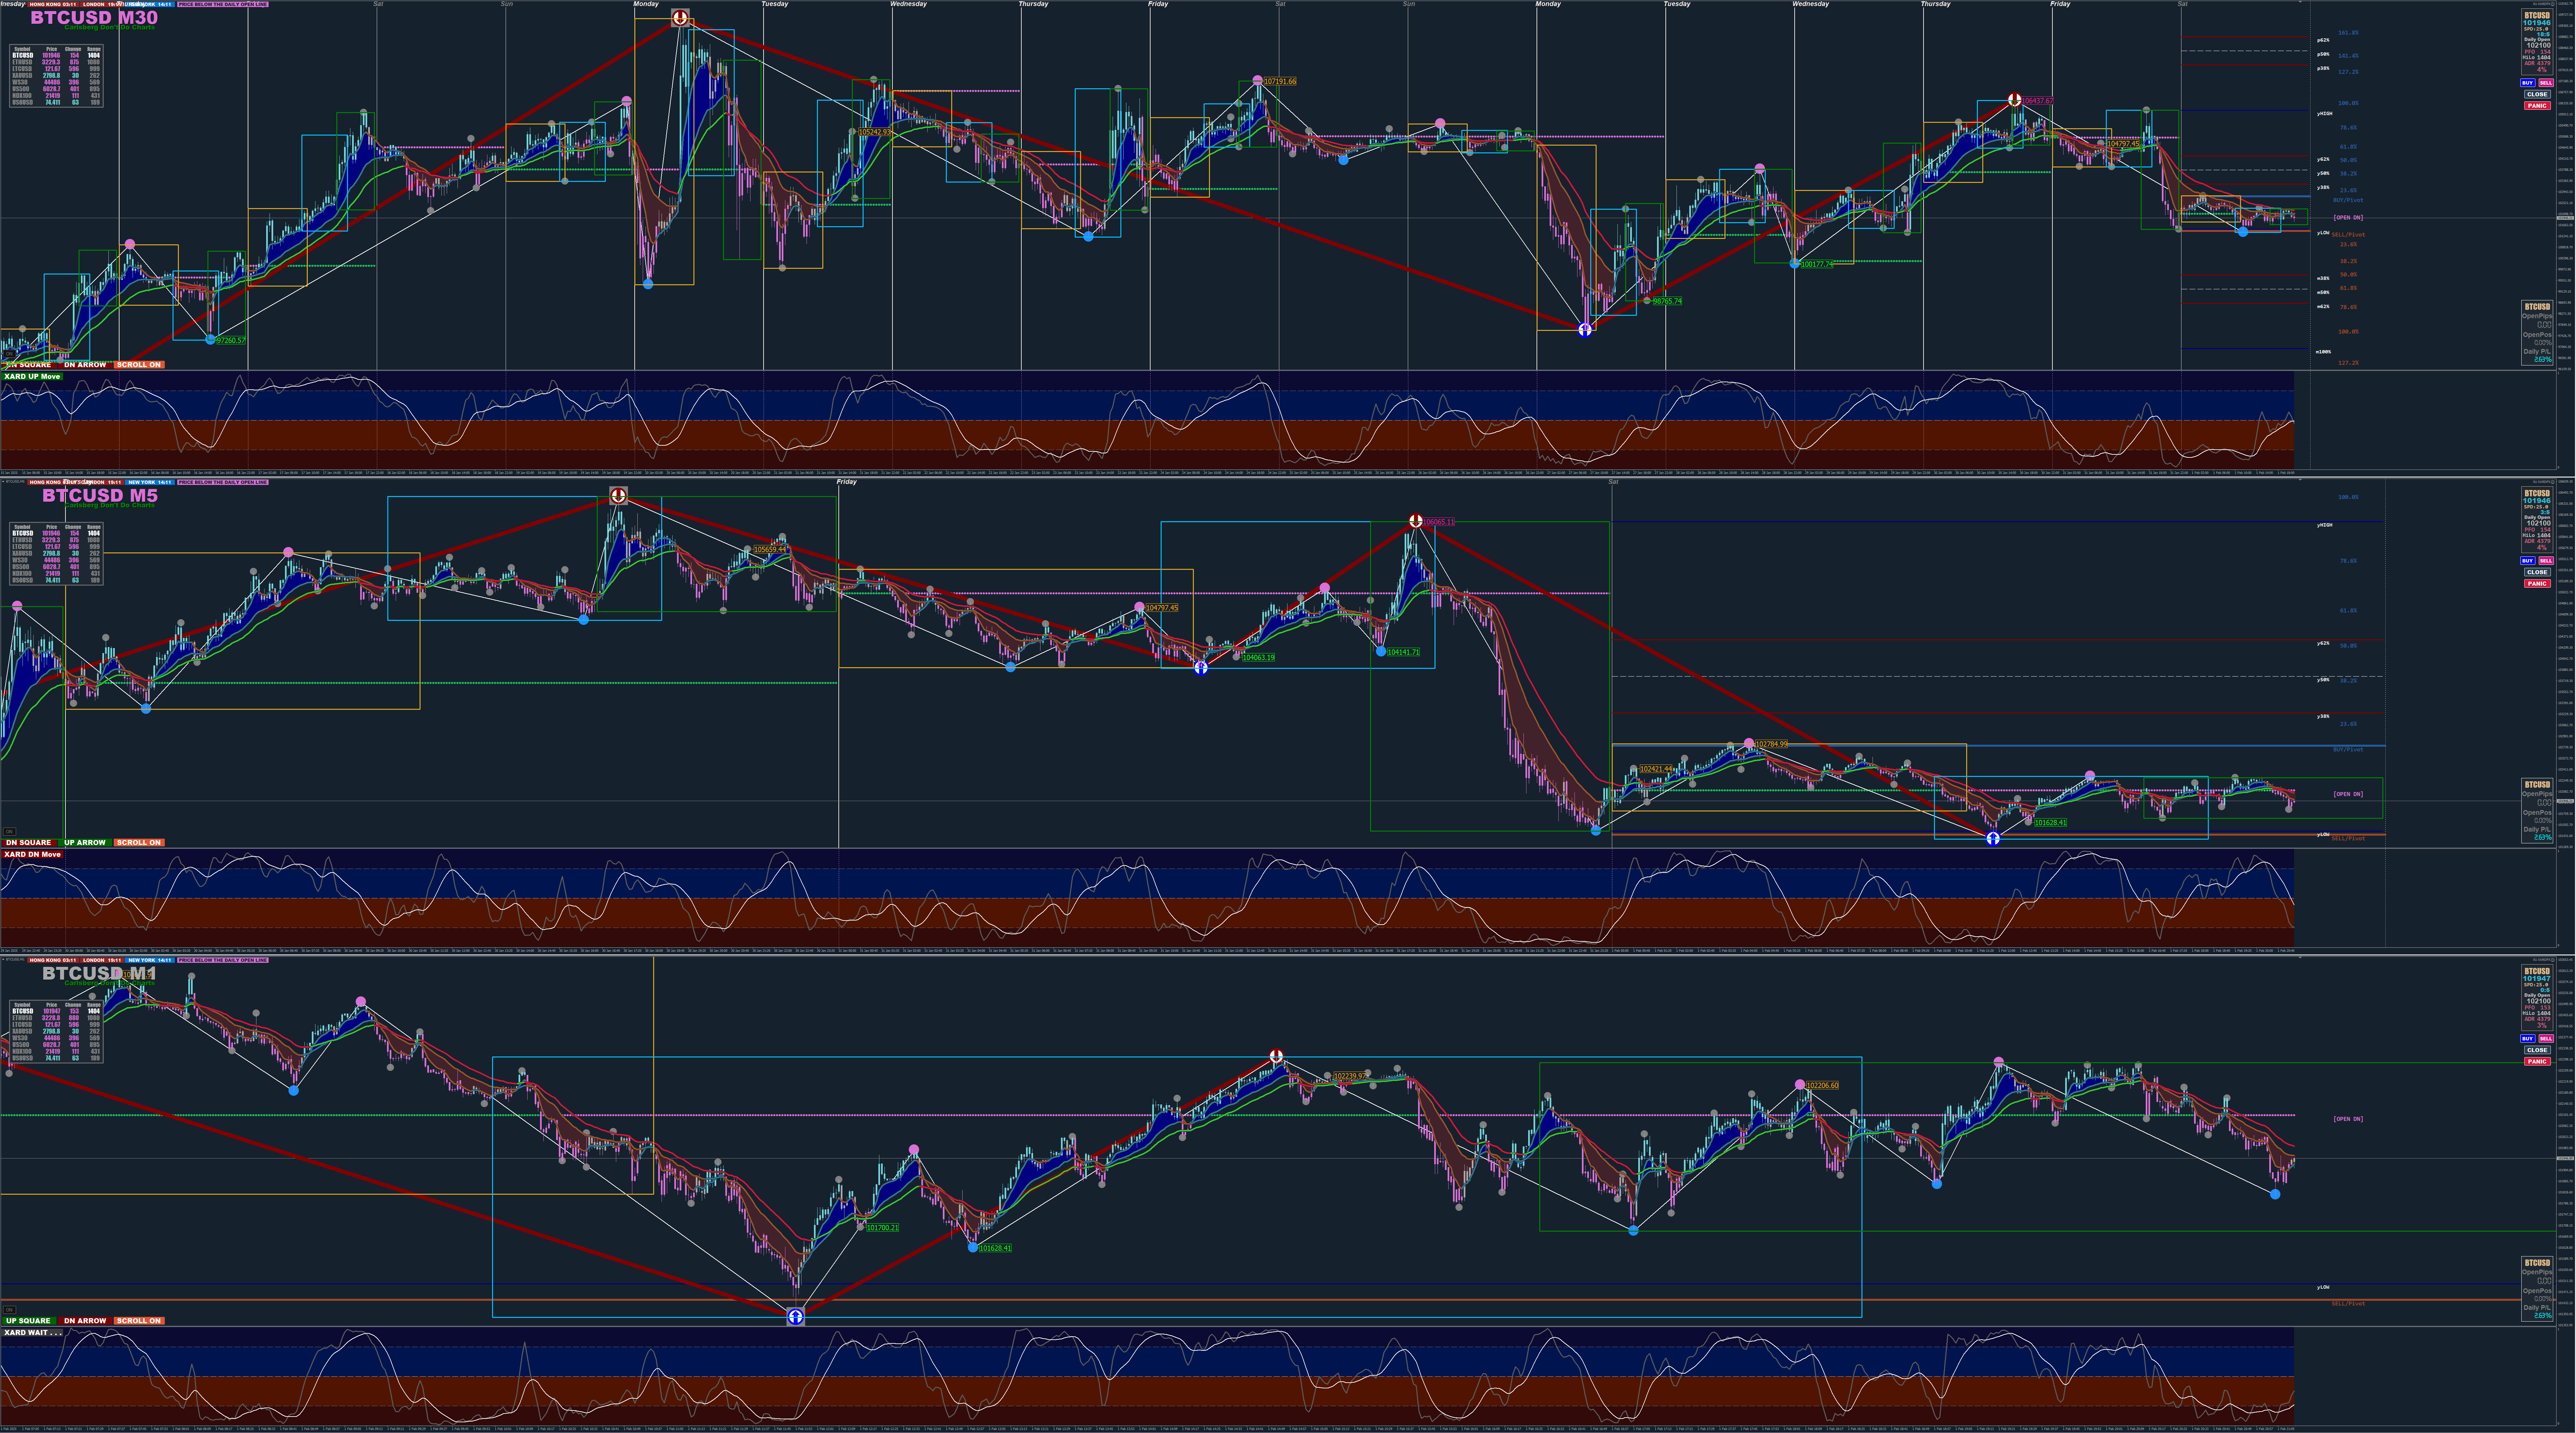Select ETHUSD row in M30 symbol table
Viewport: 2576px width, 1433px height.
22,62
